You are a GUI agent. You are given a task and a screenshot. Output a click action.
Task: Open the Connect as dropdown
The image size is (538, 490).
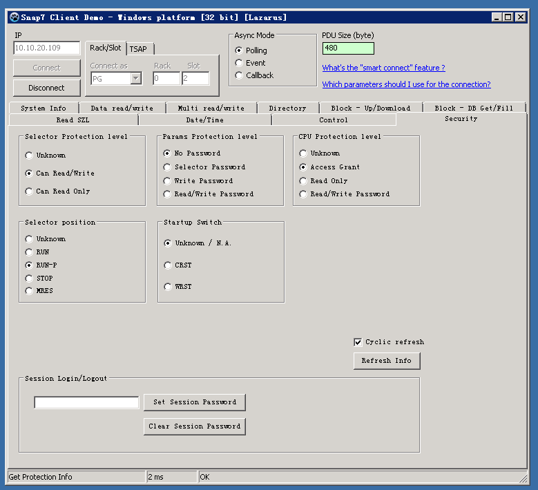136,79
